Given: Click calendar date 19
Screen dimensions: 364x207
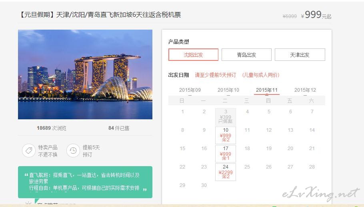Looking at the screenshot, I should tap(269, 149).
